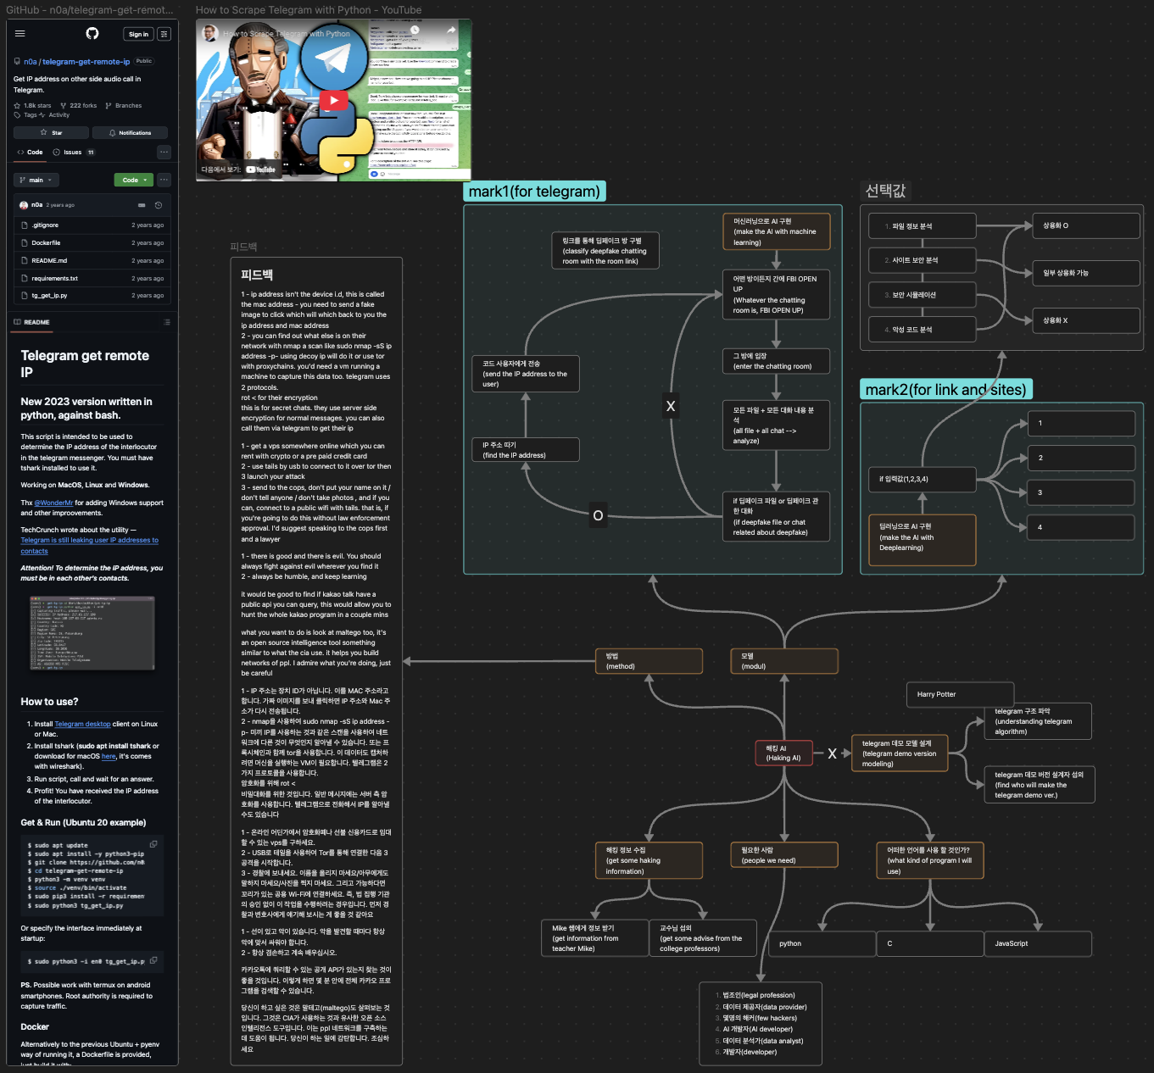The height and width of the screenshot is (1073, 1154).
Task: Open the TechCrunch leaking IP addresses link
Action: [x=89, y=546]
